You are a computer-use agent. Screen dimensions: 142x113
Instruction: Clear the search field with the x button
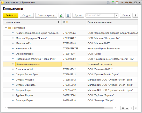pos(116,15)
